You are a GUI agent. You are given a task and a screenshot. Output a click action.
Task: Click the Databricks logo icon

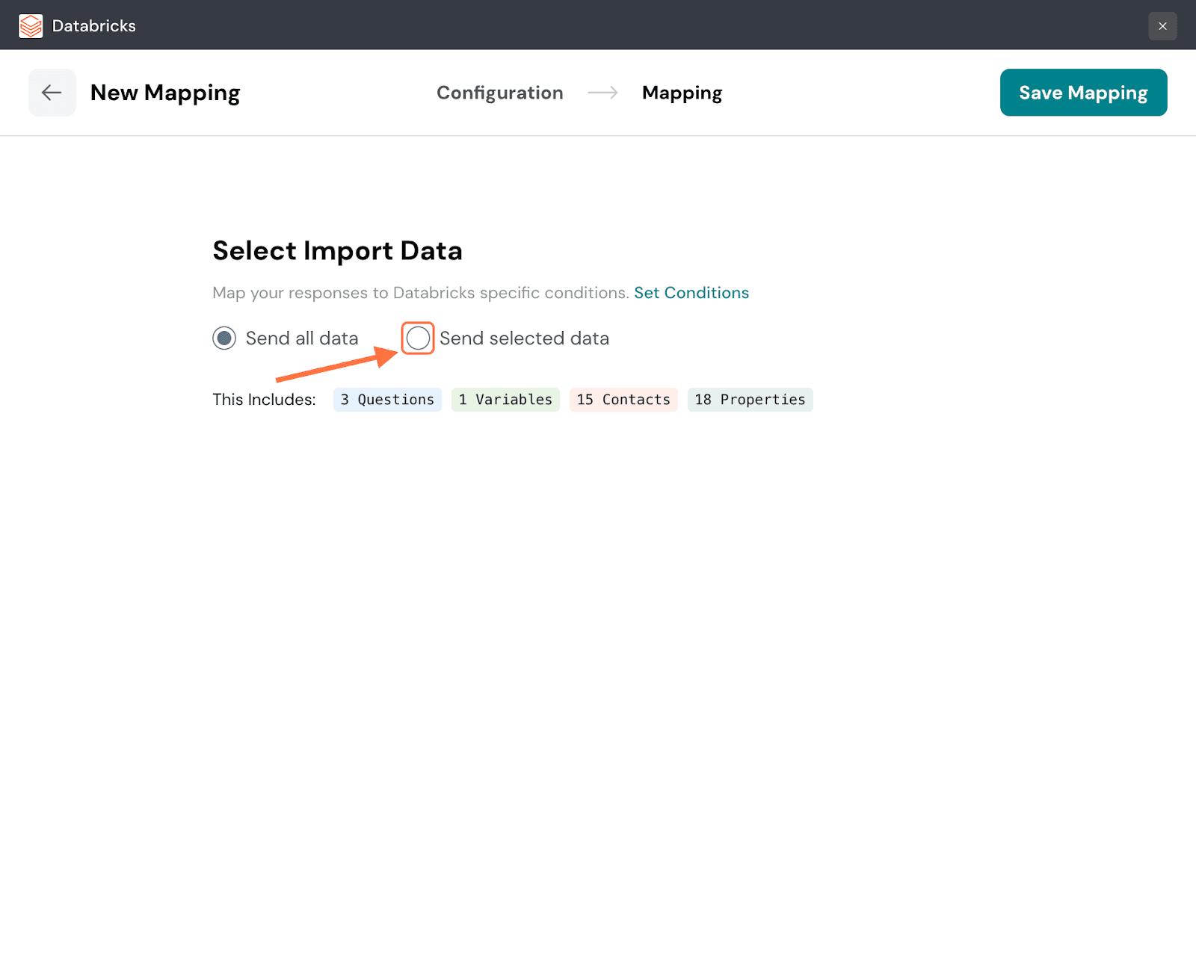[x=31, y=26]
